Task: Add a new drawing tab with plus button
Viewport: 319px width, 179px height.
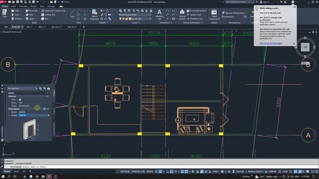Action: [84, 27]
